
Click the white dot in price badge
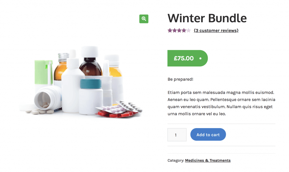[200, 59]
